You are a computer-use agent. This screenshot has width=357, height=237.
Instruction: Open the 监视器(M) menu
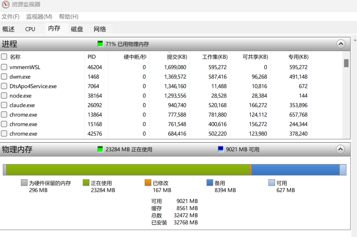[39, 17]
